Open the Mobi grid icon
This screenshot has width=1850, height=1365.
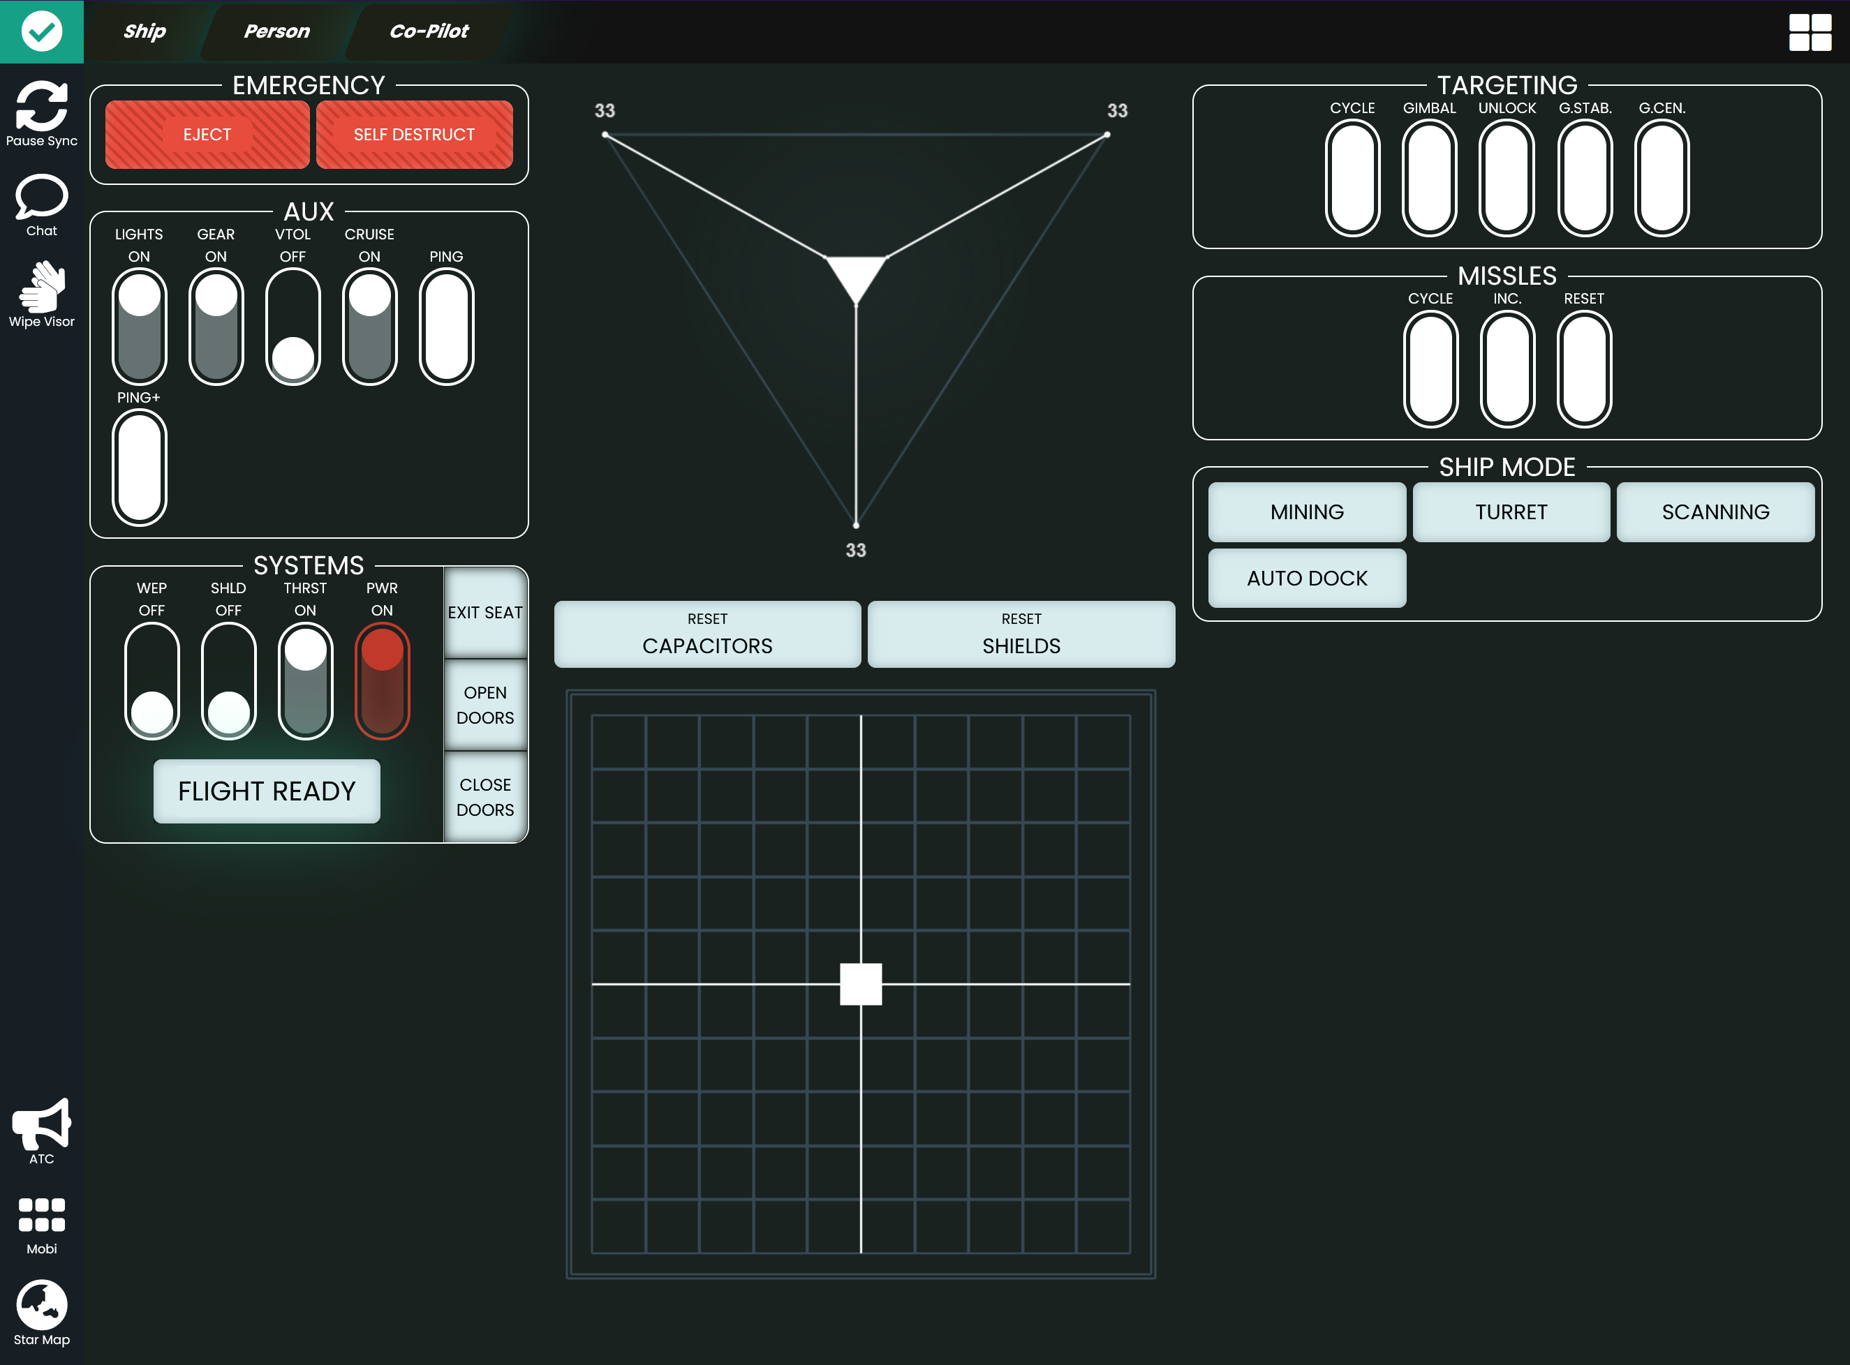click(x=41, y=1215)
